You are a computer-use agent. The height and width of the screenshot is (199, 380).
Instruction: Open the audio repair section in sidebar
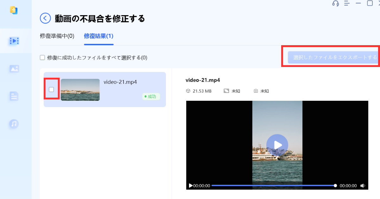(14, 124)
